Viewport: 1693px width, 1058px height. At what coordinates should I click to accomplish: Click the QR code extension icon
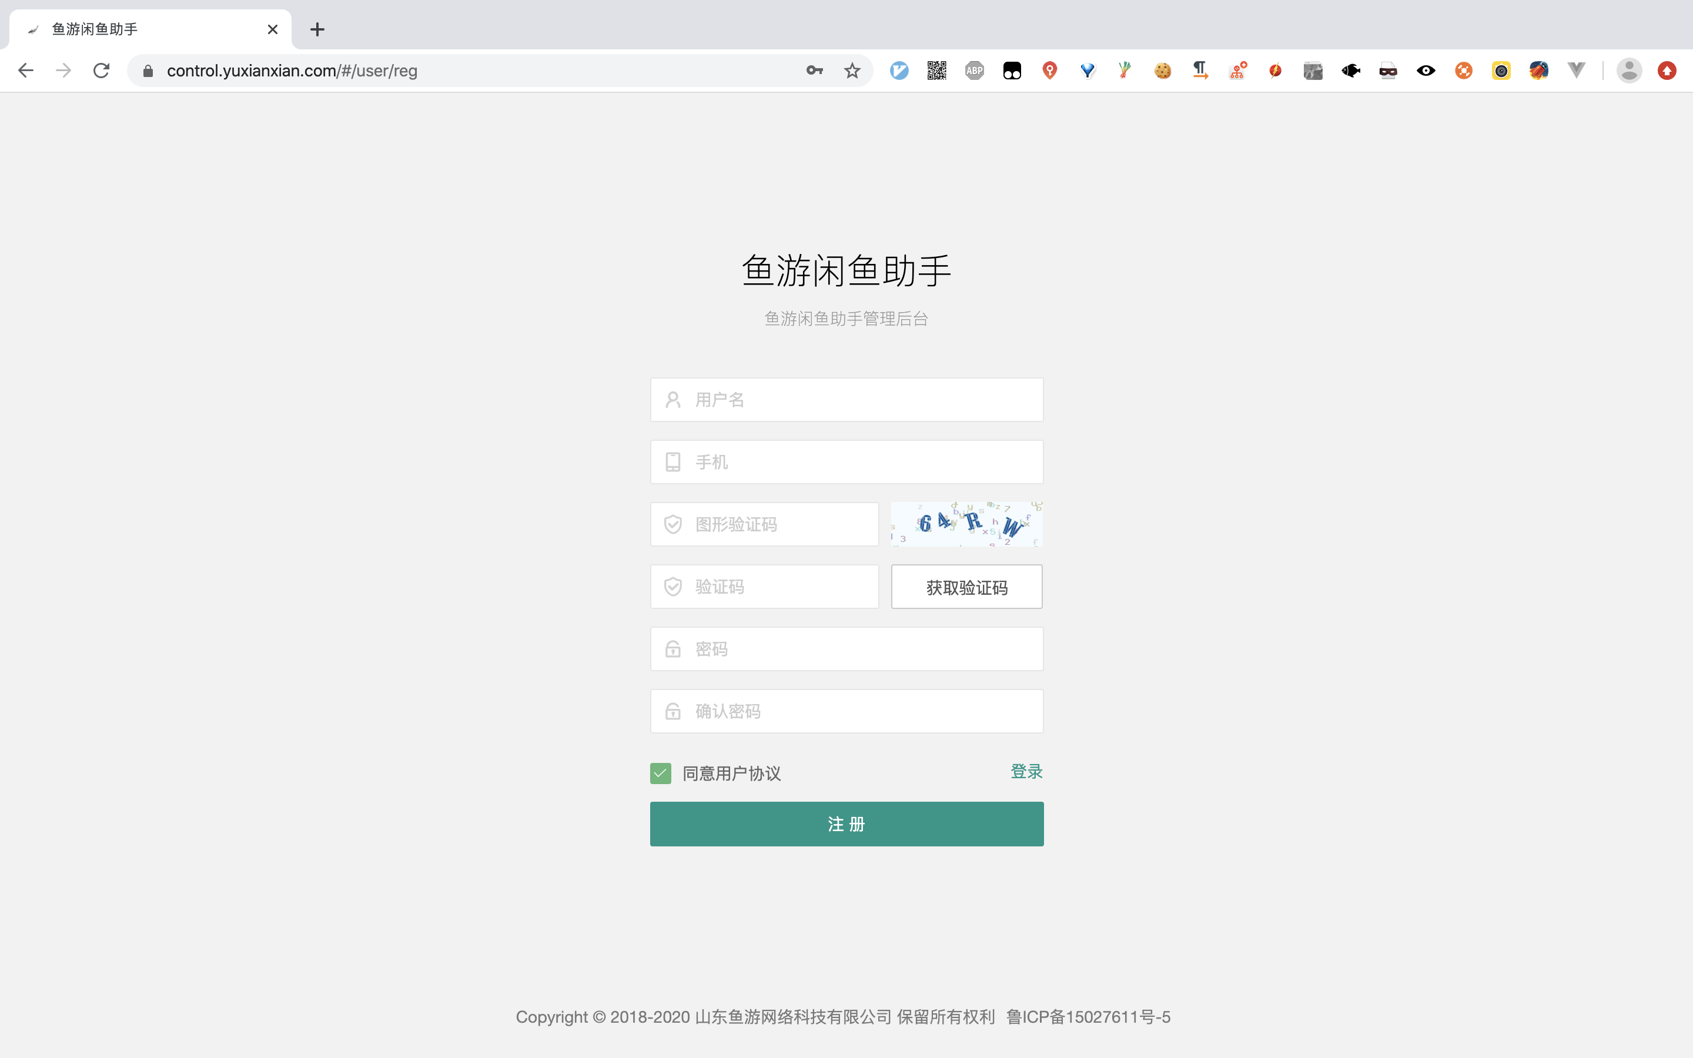[x=937, y=71]
